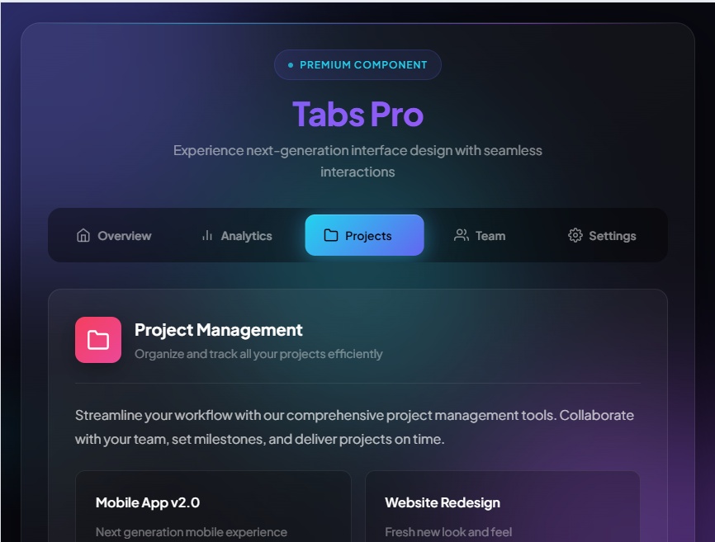Click the pink Project Management folder icon
Screen dimensions: 715x542
tap(98, 340)
